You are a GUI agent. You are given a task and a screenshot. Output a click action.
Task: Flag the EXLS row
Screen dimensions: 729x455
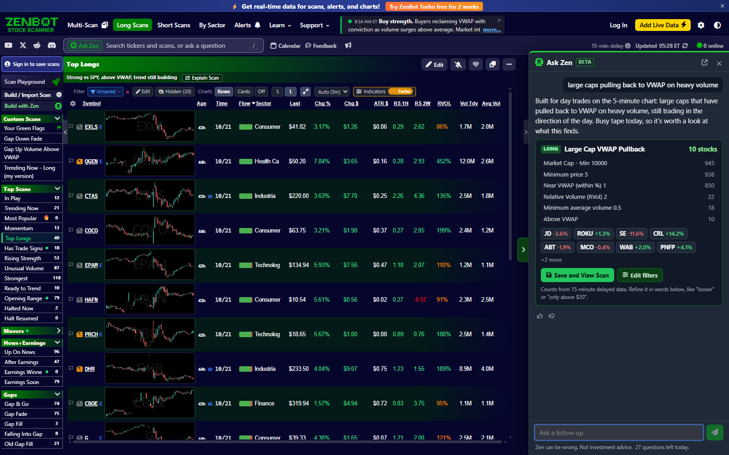tap(71, 126)
